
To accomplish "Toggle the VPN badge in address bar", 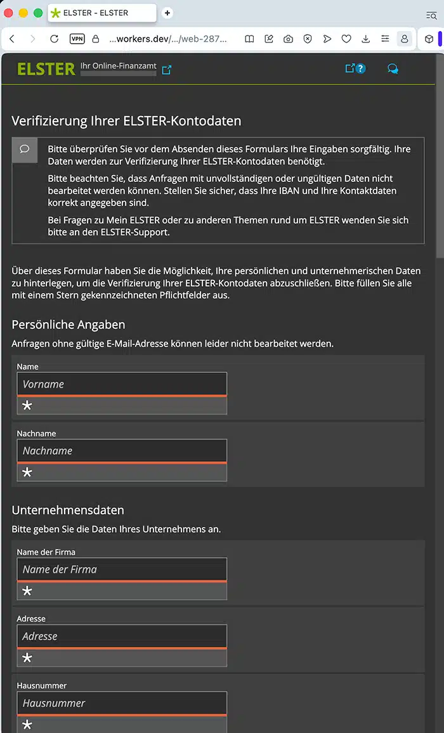I will (77, 39).
